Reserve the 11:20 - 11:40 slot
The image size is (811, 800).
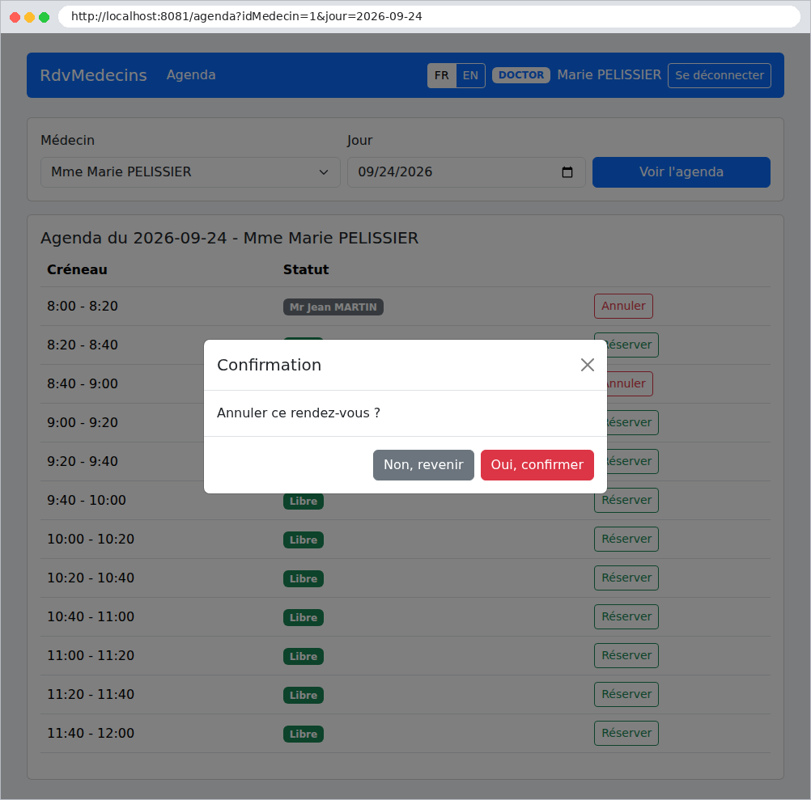click(x=626, y=694)
